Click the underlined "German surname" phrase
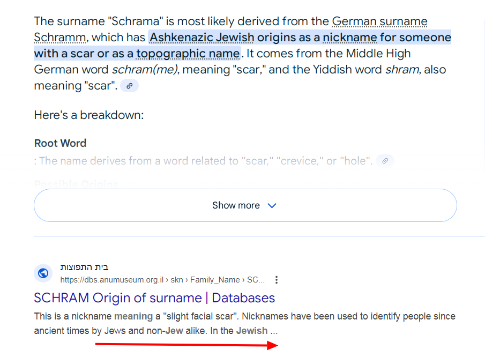485x357 pixels. [x=379, y=21]
